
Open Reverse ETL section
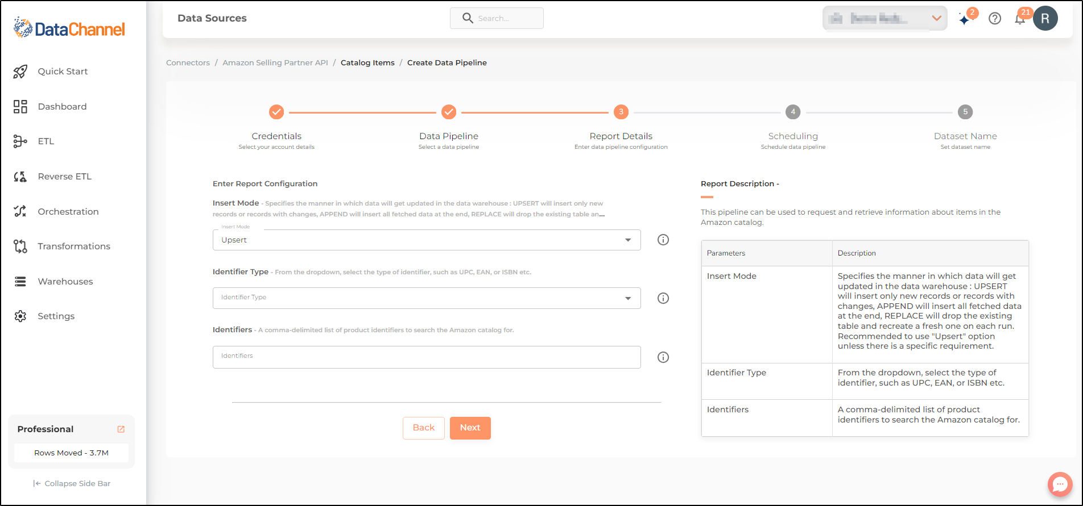coord(65,177)
